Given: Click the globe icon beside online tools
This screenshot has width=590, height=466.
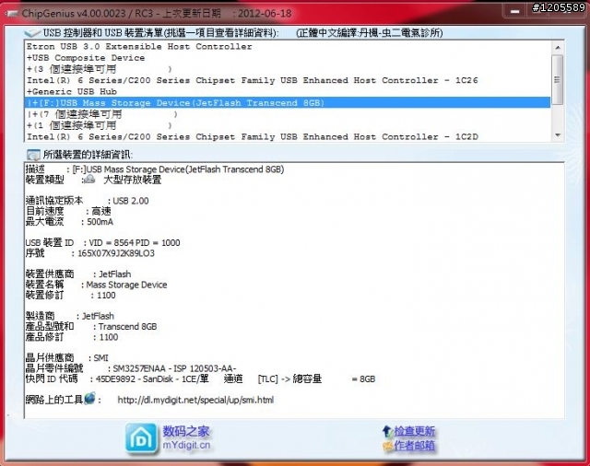Looking at the screenshot, I should click(x=90, y=398).
